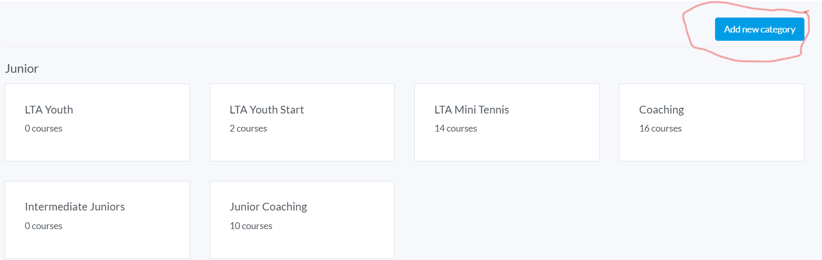
Task: Click "16 courses" under Coaching
Action: (x=660, y=128)
